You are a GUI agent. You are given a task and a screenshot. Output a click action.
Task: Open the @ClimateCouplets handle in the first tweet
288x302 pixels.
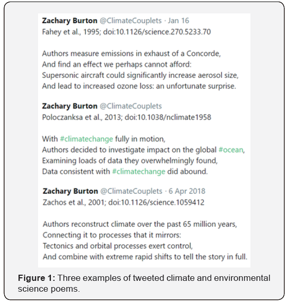pyautogui.click(x=131, y=21)
